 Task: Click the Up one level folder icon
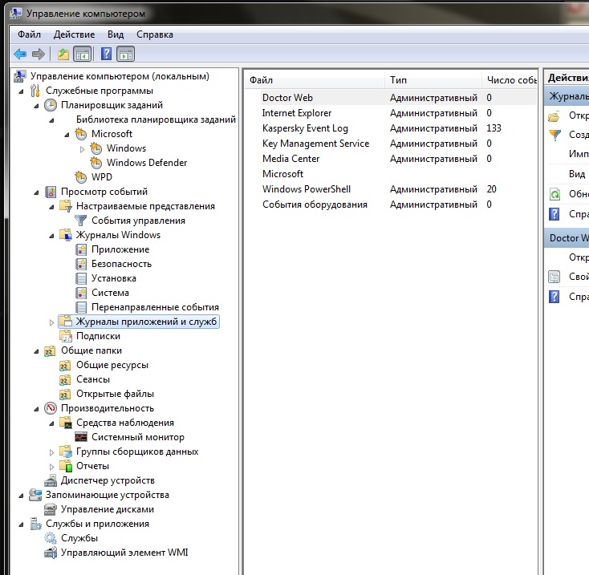[63, 54]
